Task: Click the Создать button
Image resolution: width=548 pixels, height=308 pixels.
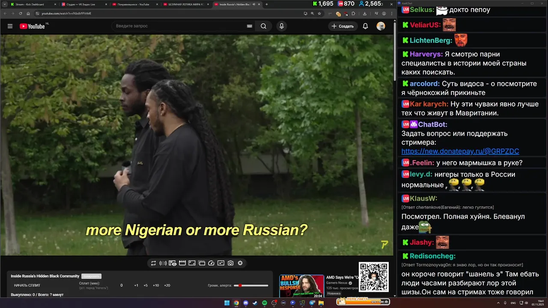Action: point(343,26)
